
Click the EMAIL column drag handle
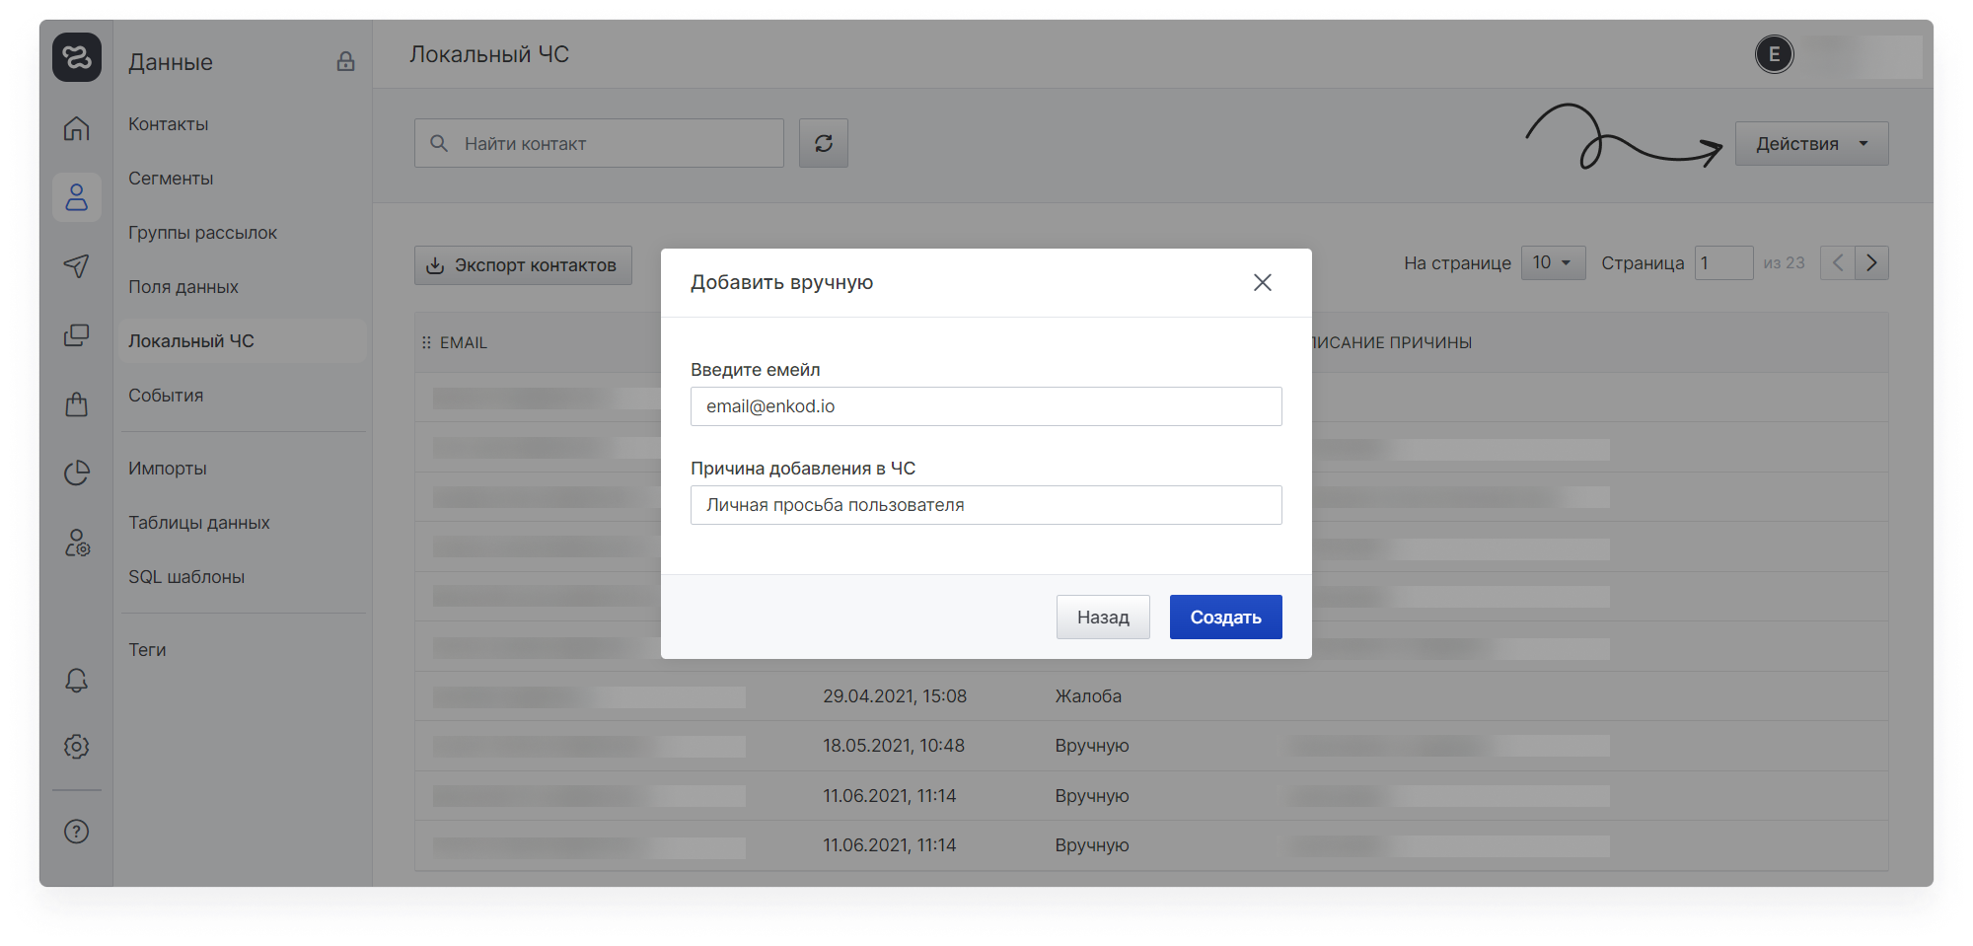426,342
